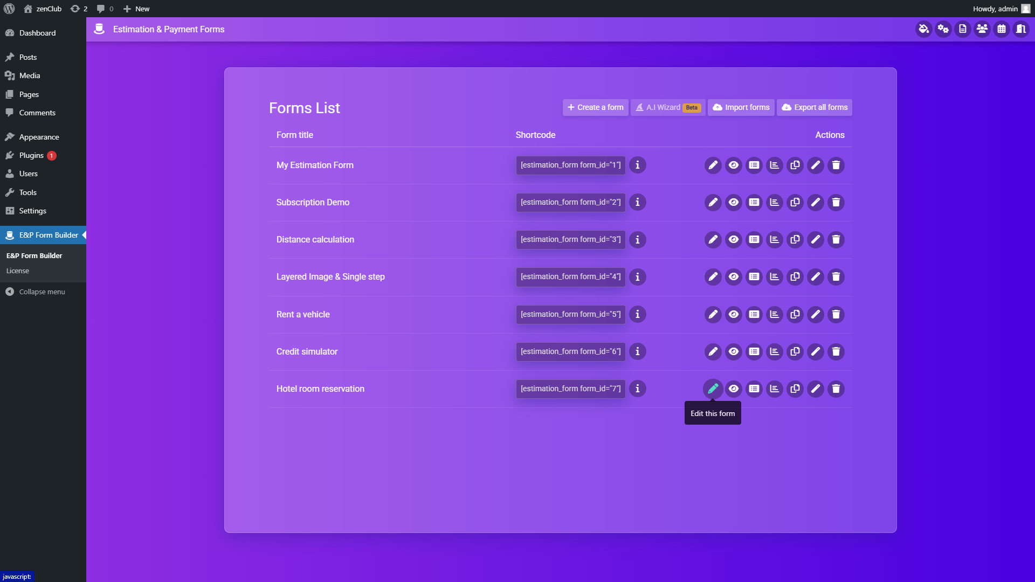Launch the A.I Wizard Beta button
This screenshot has height=582, width=1035.
pos(668,108)
